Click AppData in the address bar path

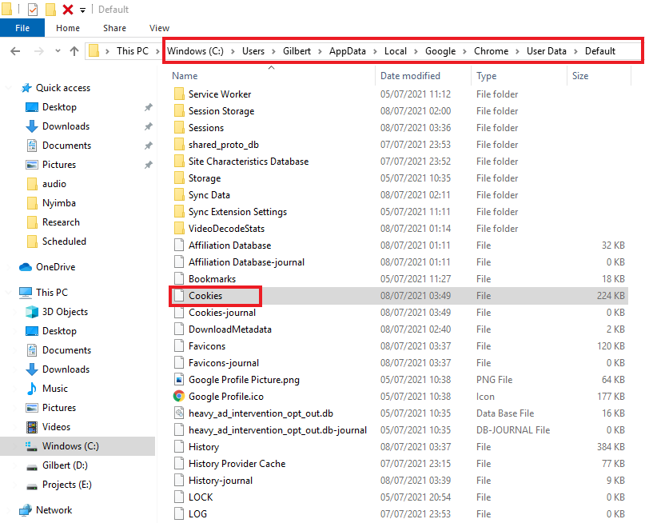[x=347, y=51]
